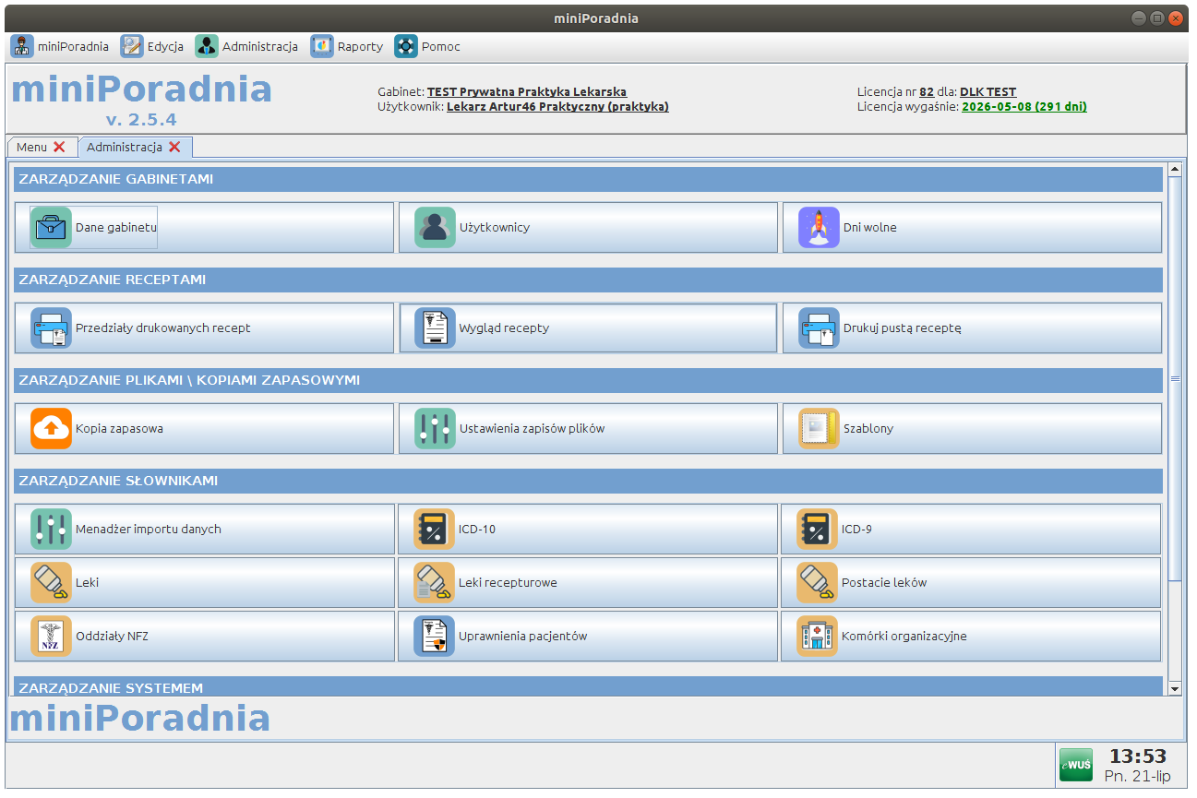The height and width of the screenshot is (798, 1197).
Task: Click the license expiry date link
Action: [1023, 107]
